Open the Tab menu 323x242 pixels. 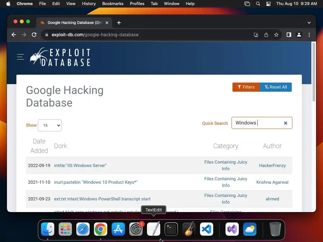(154, 4)
